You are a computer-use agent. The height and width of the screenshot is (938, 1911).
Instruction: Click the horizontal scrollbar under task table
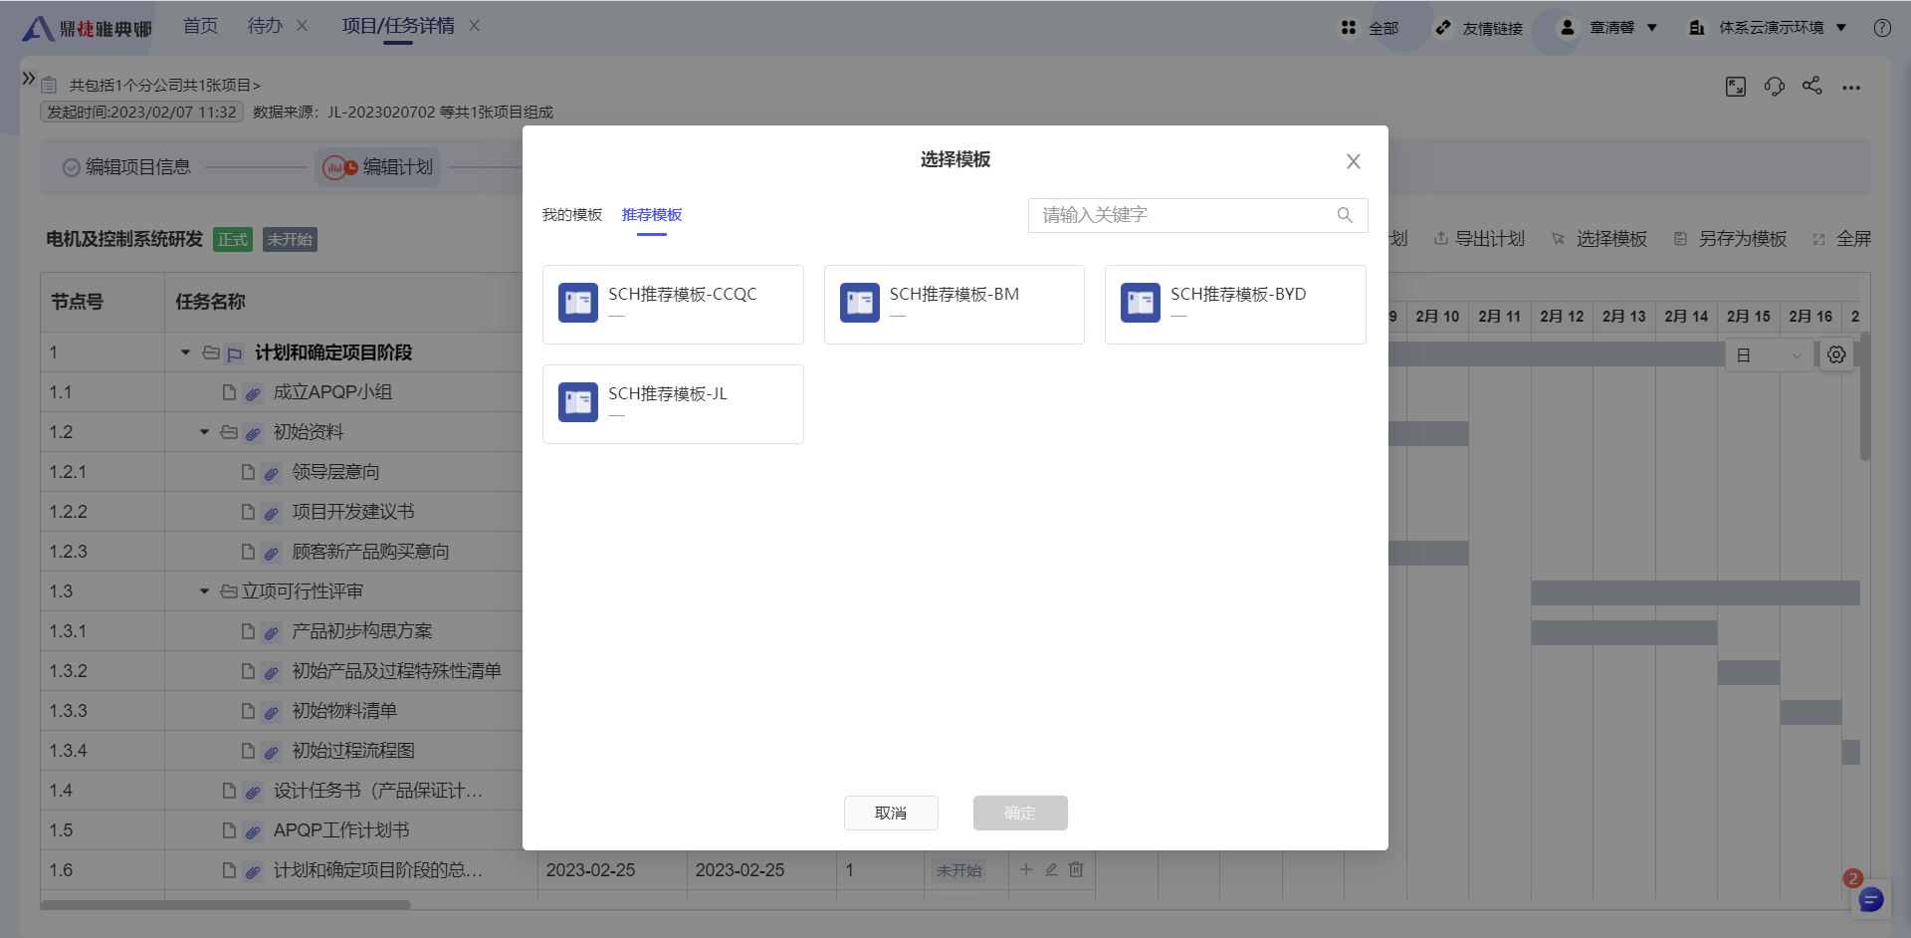225,905
